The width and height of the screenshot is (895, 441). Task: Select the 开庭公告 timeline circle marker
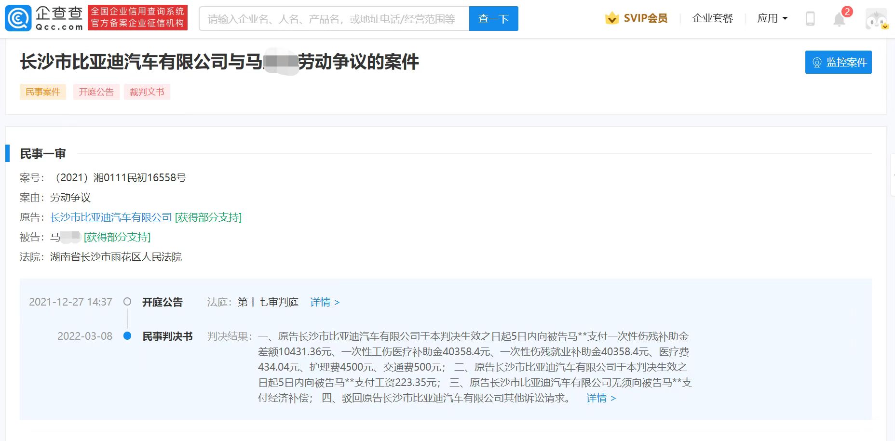click(x=127, y=302)
